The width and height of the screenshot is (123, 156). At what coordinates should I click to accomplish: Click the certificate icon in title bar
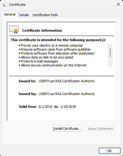click(x=5, y=5)
